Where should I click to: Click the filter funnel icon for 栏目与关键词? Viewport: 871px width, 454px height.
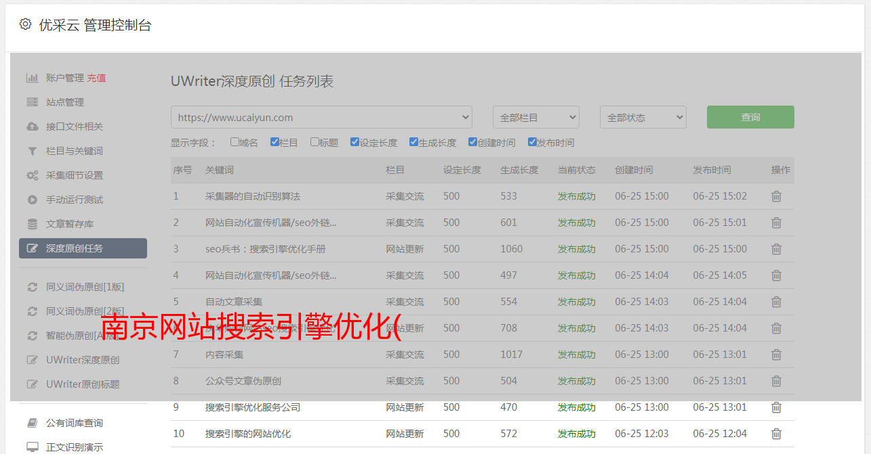click(x=32, y=151)
